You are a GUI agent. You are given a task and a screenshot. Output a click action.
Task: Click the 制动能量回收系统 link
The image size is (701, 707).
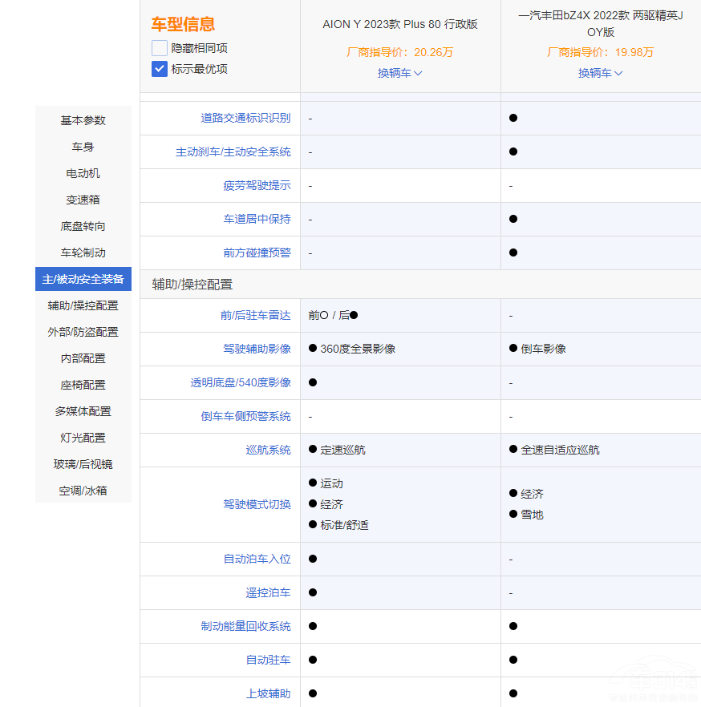click(x=245, y=626)
